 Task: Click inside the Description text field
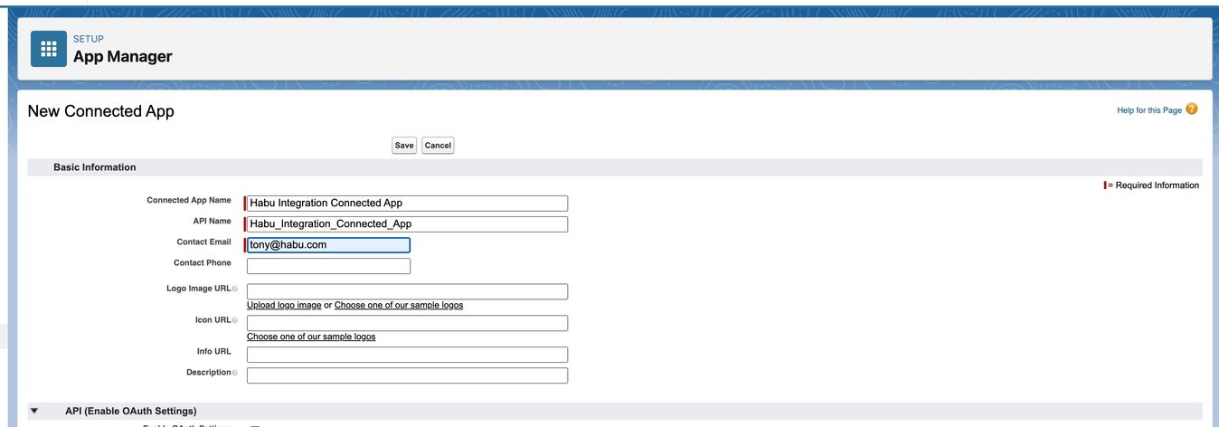coord(407,375)
